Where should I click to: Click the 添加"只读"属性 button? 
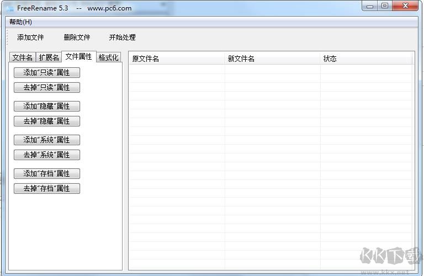pyautogui.click(x=47, y=72)
